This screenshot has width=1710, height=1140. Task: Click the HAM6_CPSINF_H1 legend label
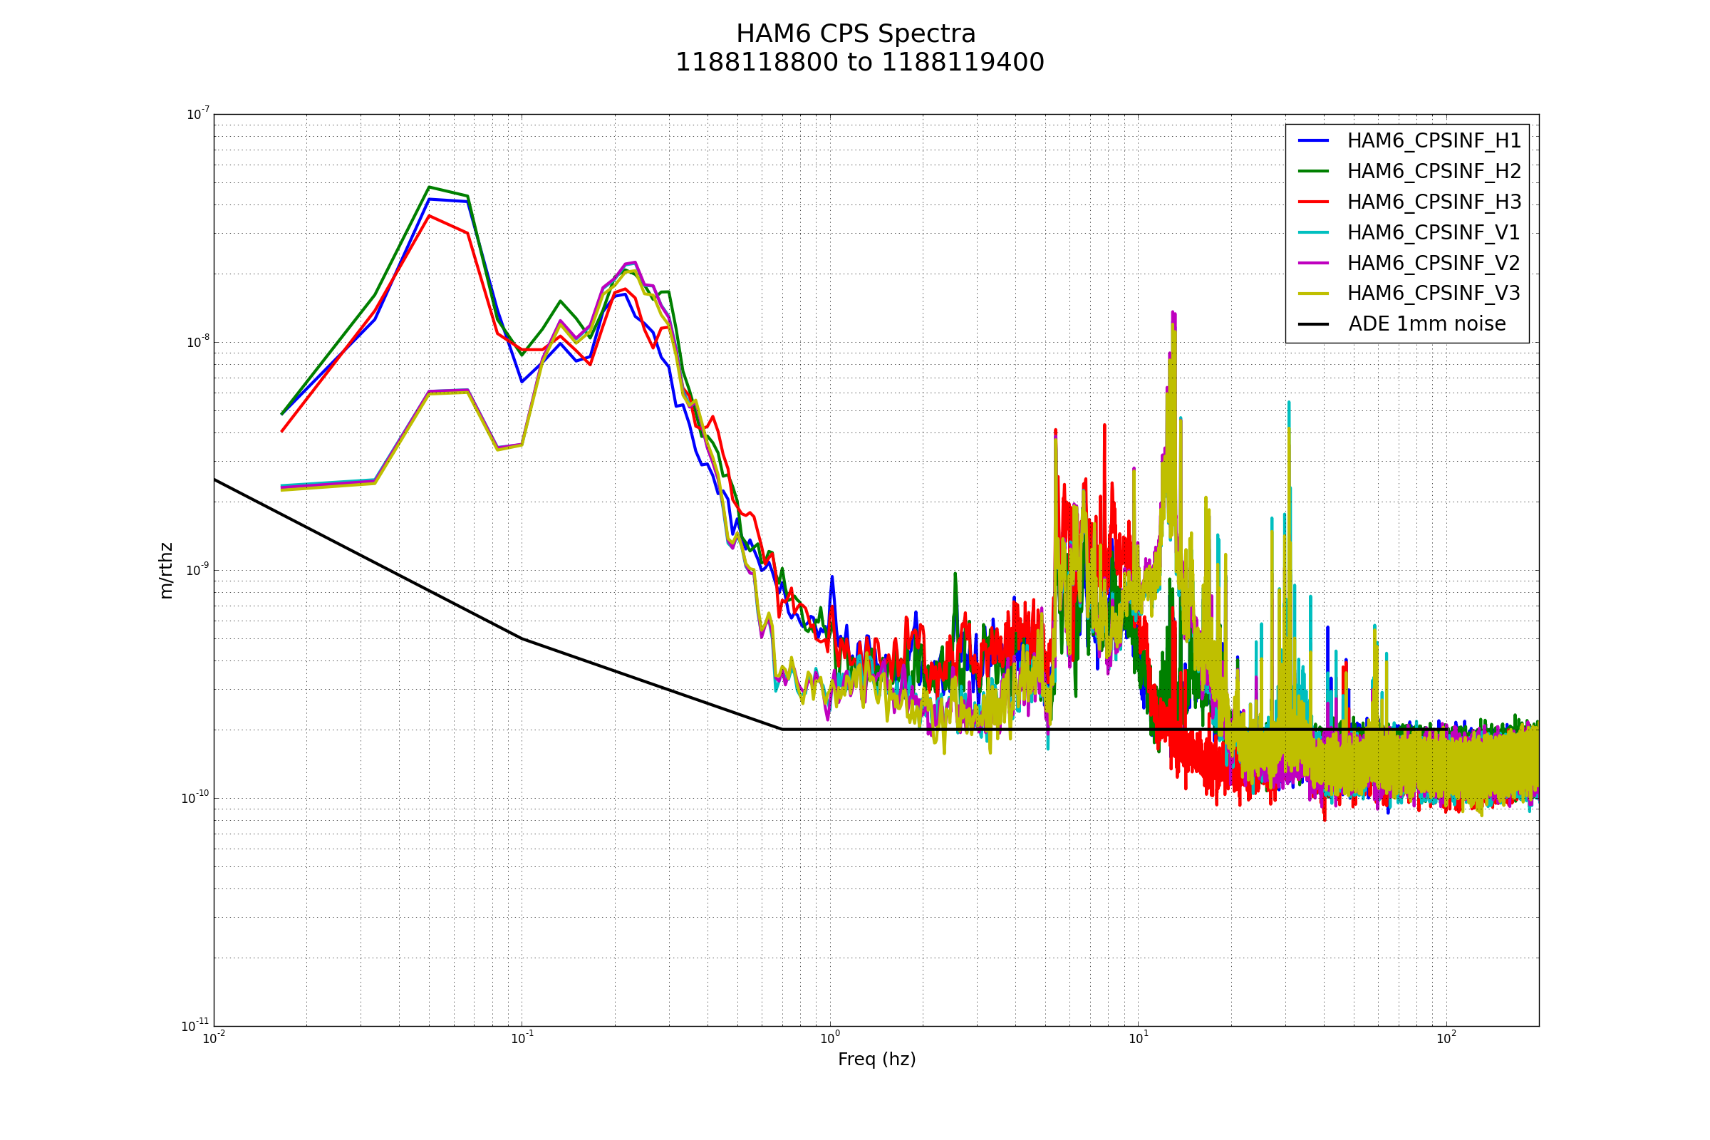point(1434,141)
